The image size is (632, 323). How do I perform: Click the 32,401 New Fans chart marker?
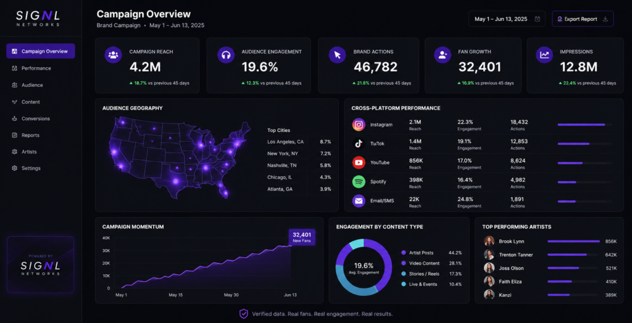(302, 237)
